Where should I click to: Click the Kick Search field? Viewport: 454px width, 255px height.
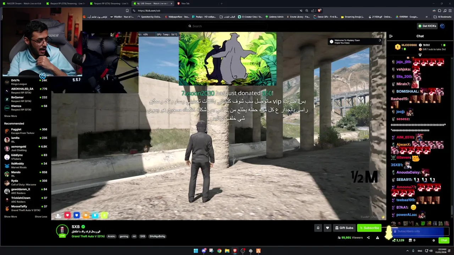pos(227,26)
